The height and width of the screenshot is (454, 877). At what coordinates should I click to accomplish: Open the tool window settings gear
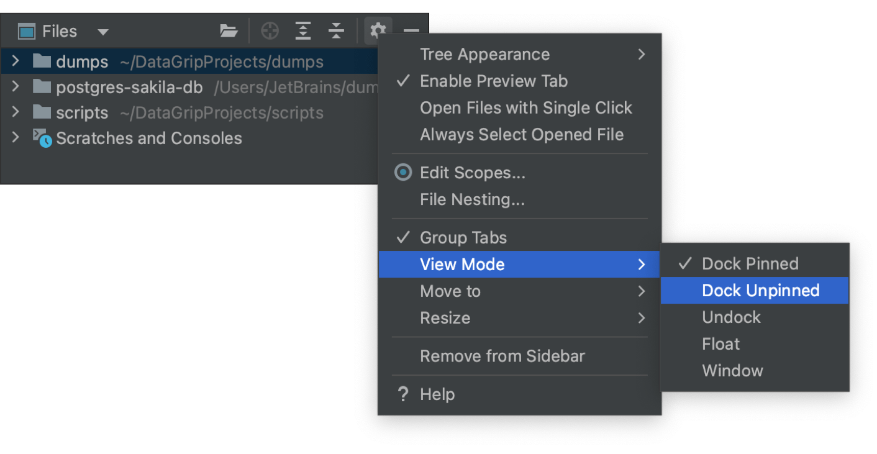click(378, 30)
